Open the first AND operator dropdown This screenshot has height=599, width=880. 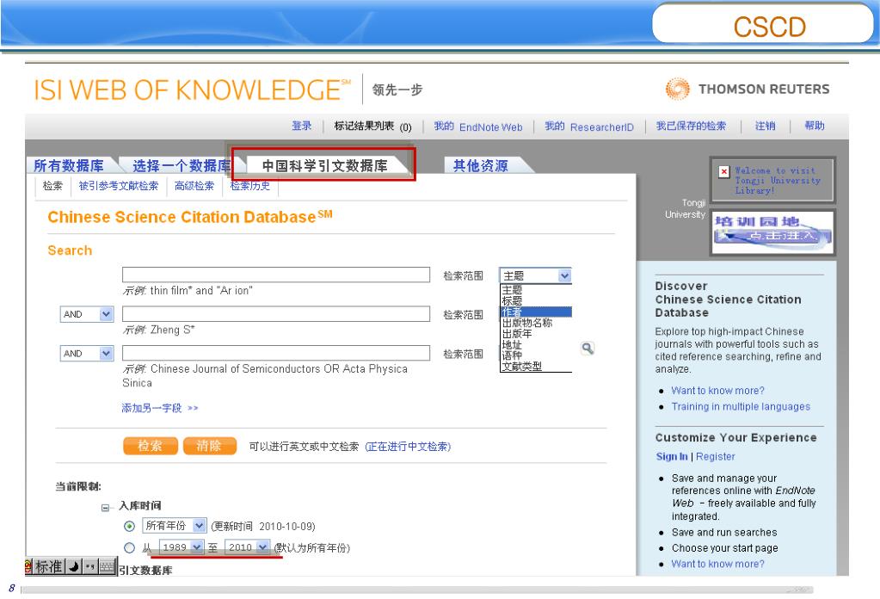click(x=86, y=314)
